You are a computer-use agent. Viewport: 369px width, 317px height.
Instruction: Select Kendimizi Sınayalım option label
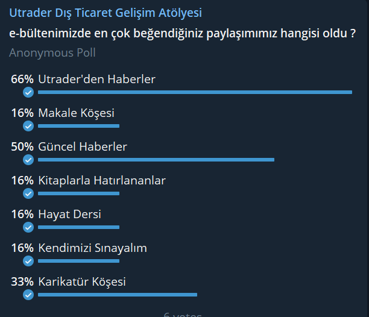92,248
